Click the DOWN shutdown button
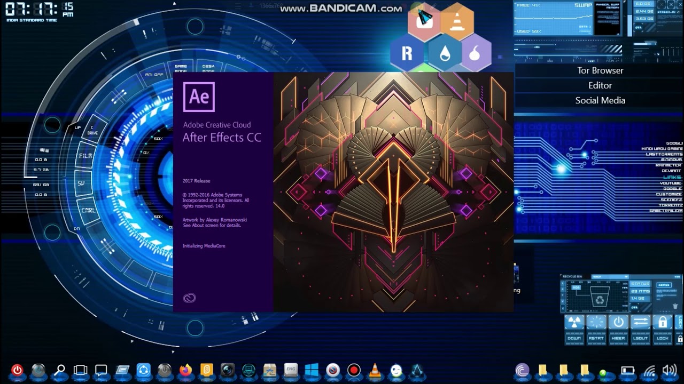Viewport: 684px width, 384px height. point(574,338)
